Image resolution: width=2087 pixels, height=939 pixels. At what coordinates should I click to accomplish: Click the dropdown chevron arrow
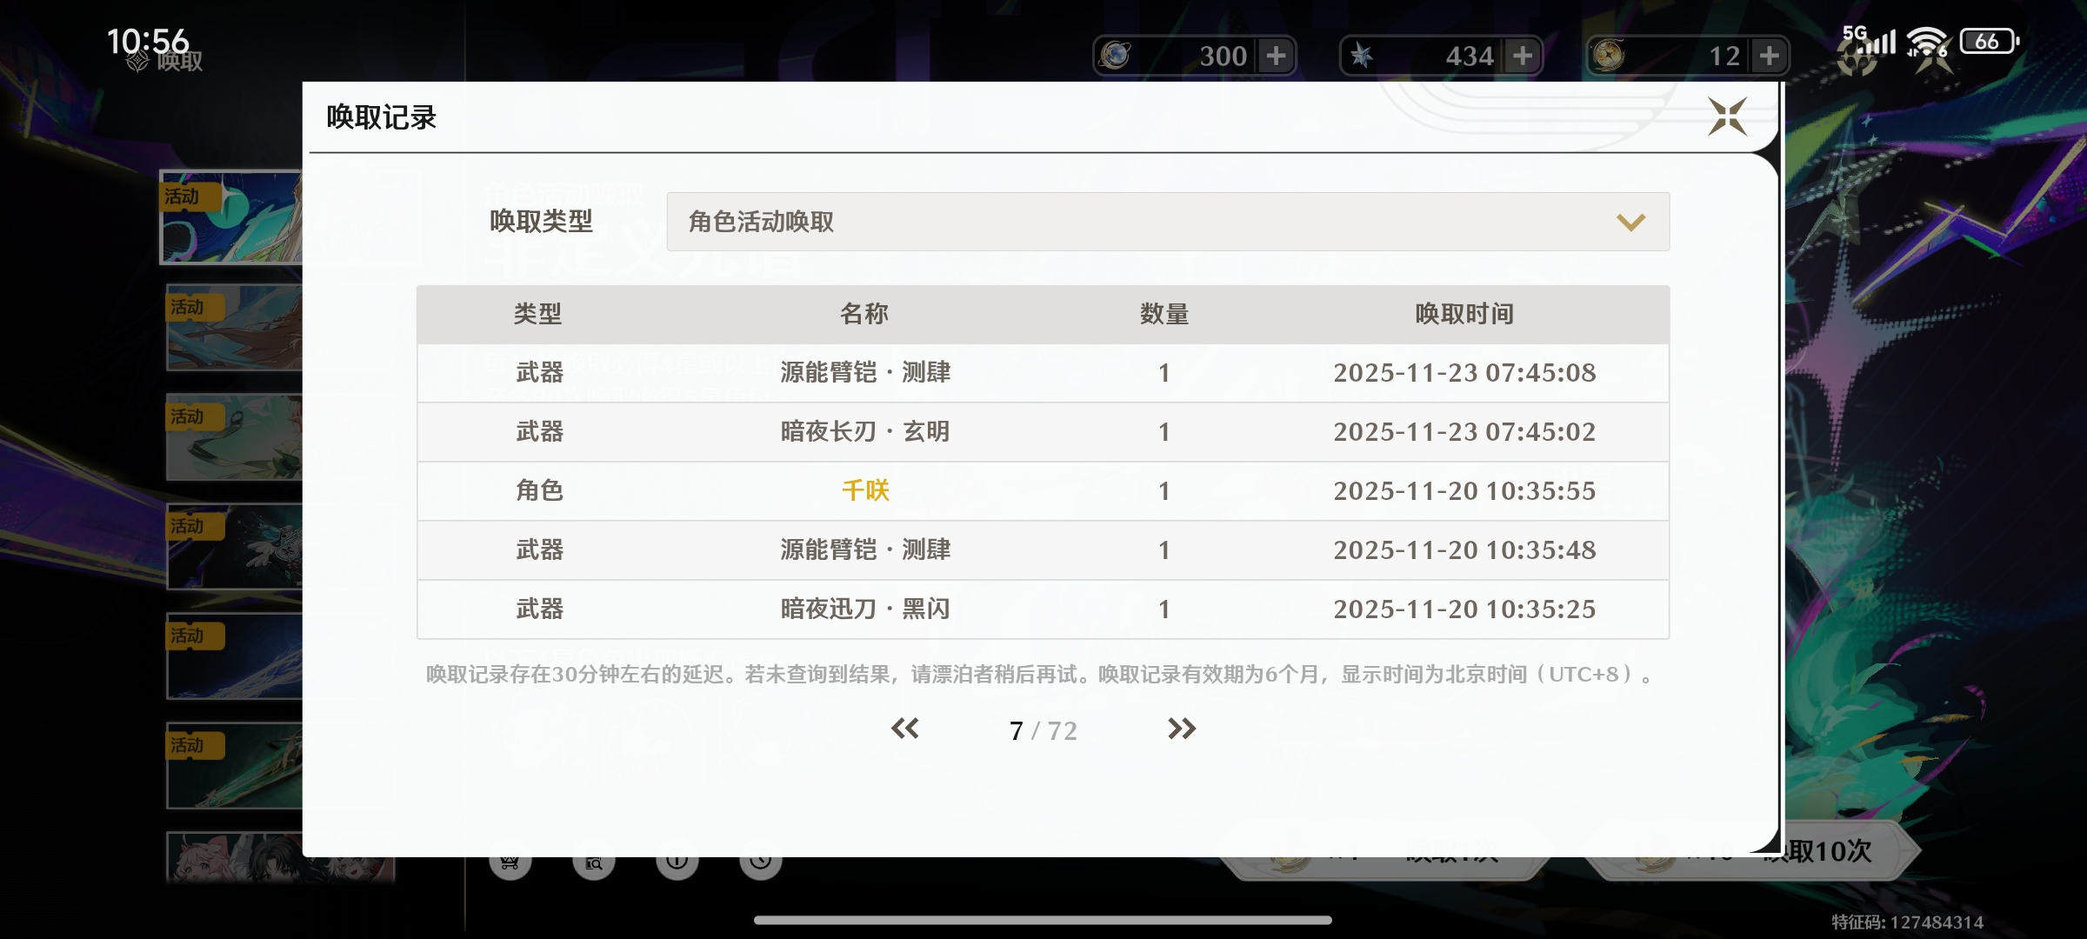point(1630,223)
